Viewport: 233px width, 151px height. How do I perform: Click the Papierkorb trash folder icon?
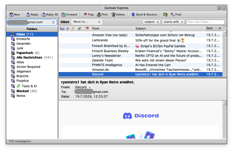[x=13, y=53]
